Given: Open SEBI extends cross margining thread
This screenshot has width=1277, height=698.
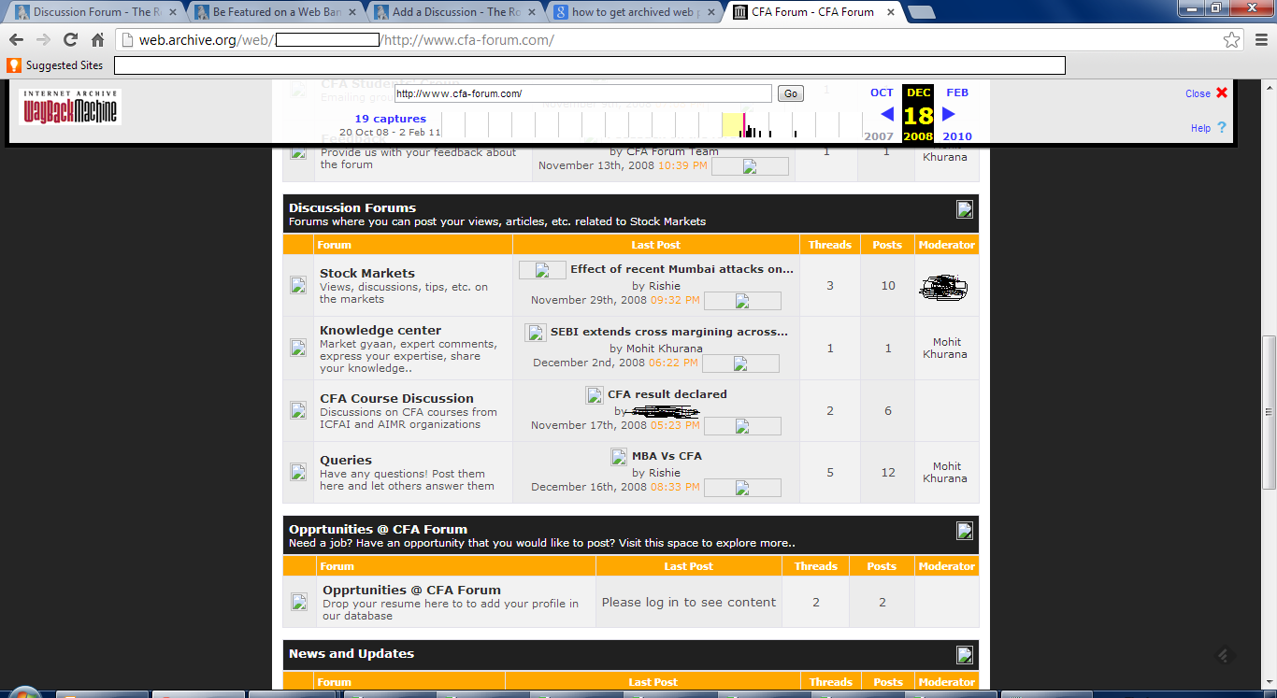Looking at the screenshot, I should [x=669, y=332].
